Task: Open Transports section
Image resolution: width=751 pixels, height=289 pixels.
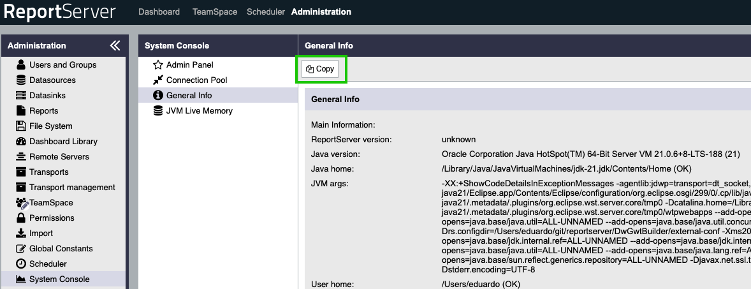Action: 49,172
